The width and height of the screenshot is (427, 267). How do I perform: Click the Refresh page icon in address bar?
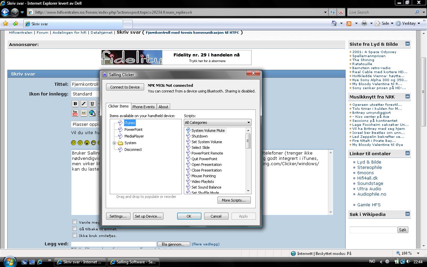[x=333, y=12]
